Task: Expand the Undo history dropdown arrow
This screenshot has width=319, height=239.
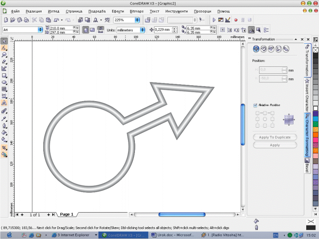Action: 62,20
